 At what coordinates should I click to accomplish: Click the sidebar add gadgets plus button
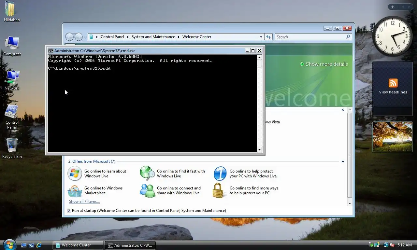393,7
